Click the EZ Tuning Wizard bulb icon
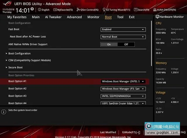 (x=104, y=10)
